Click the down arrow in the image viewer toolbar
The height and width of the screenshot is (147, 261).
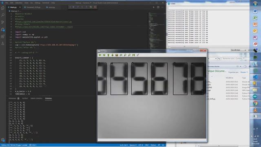[113, 55]
